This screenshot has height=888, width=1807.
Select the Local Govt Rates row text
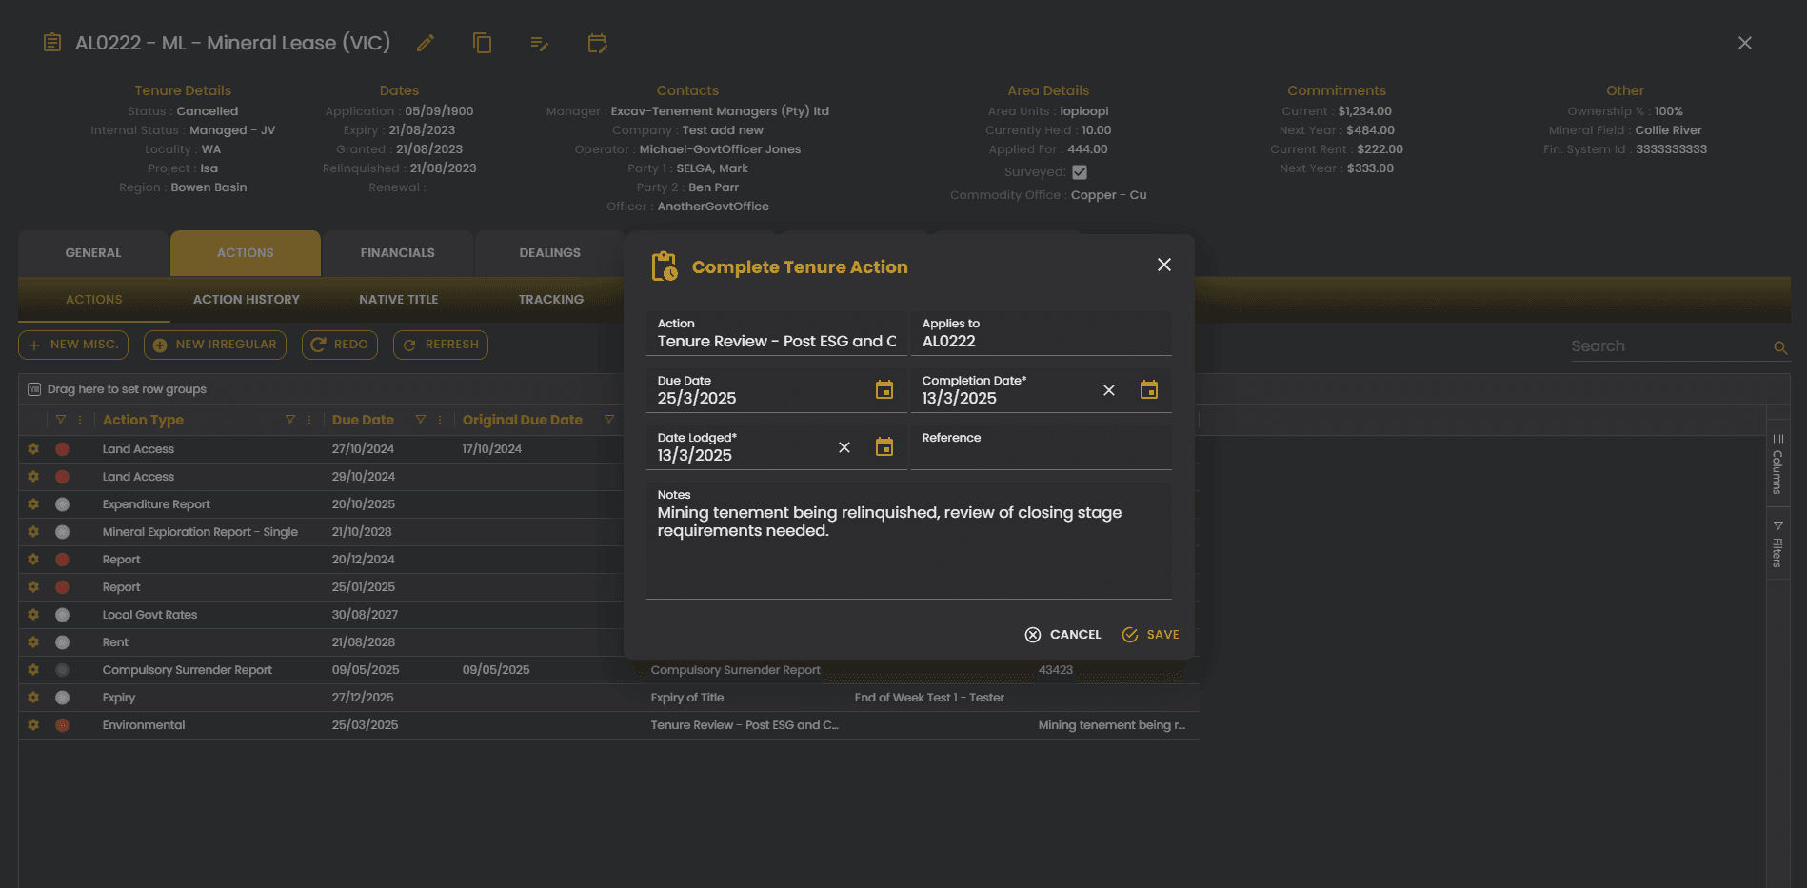click(149, 615)
